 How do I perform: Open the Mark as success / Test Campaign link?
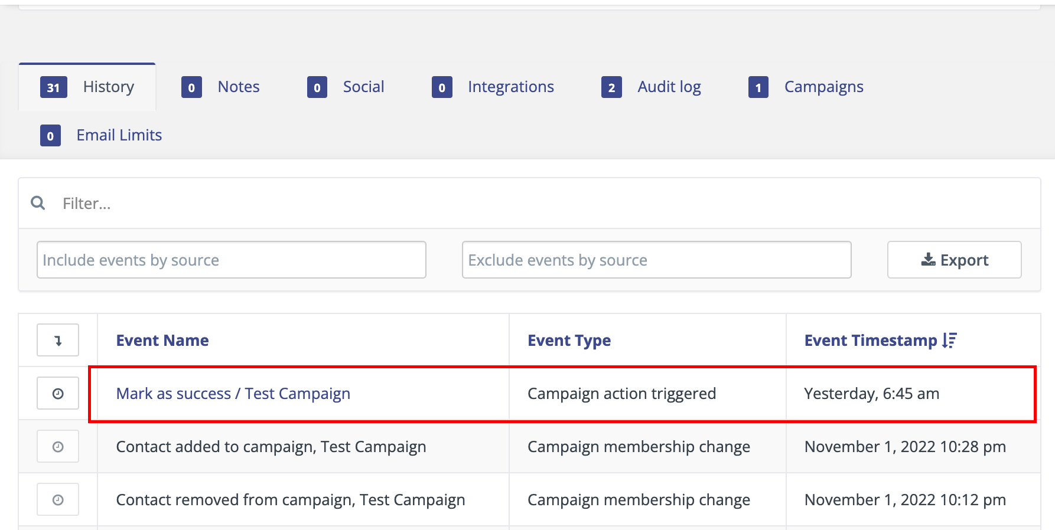click(233, 393)
